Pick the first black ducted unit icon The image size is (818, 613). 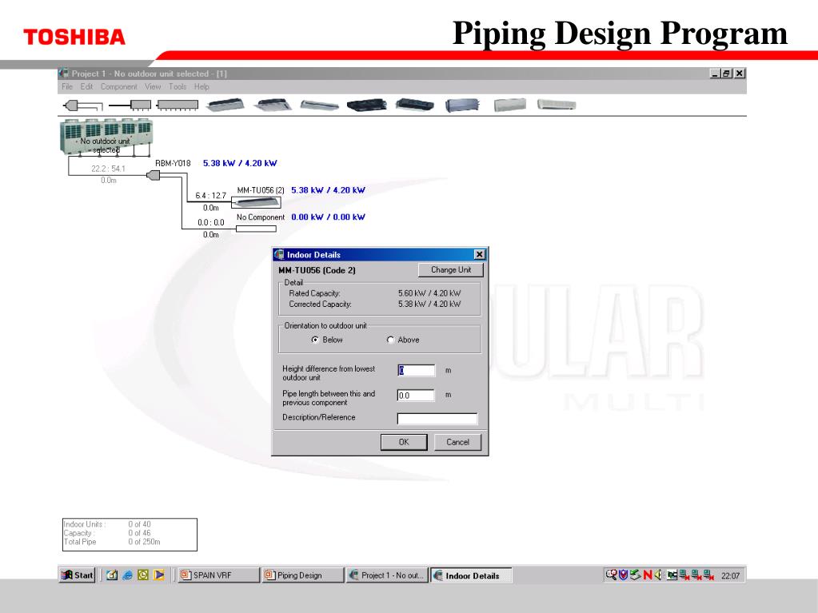click(367, 105)
